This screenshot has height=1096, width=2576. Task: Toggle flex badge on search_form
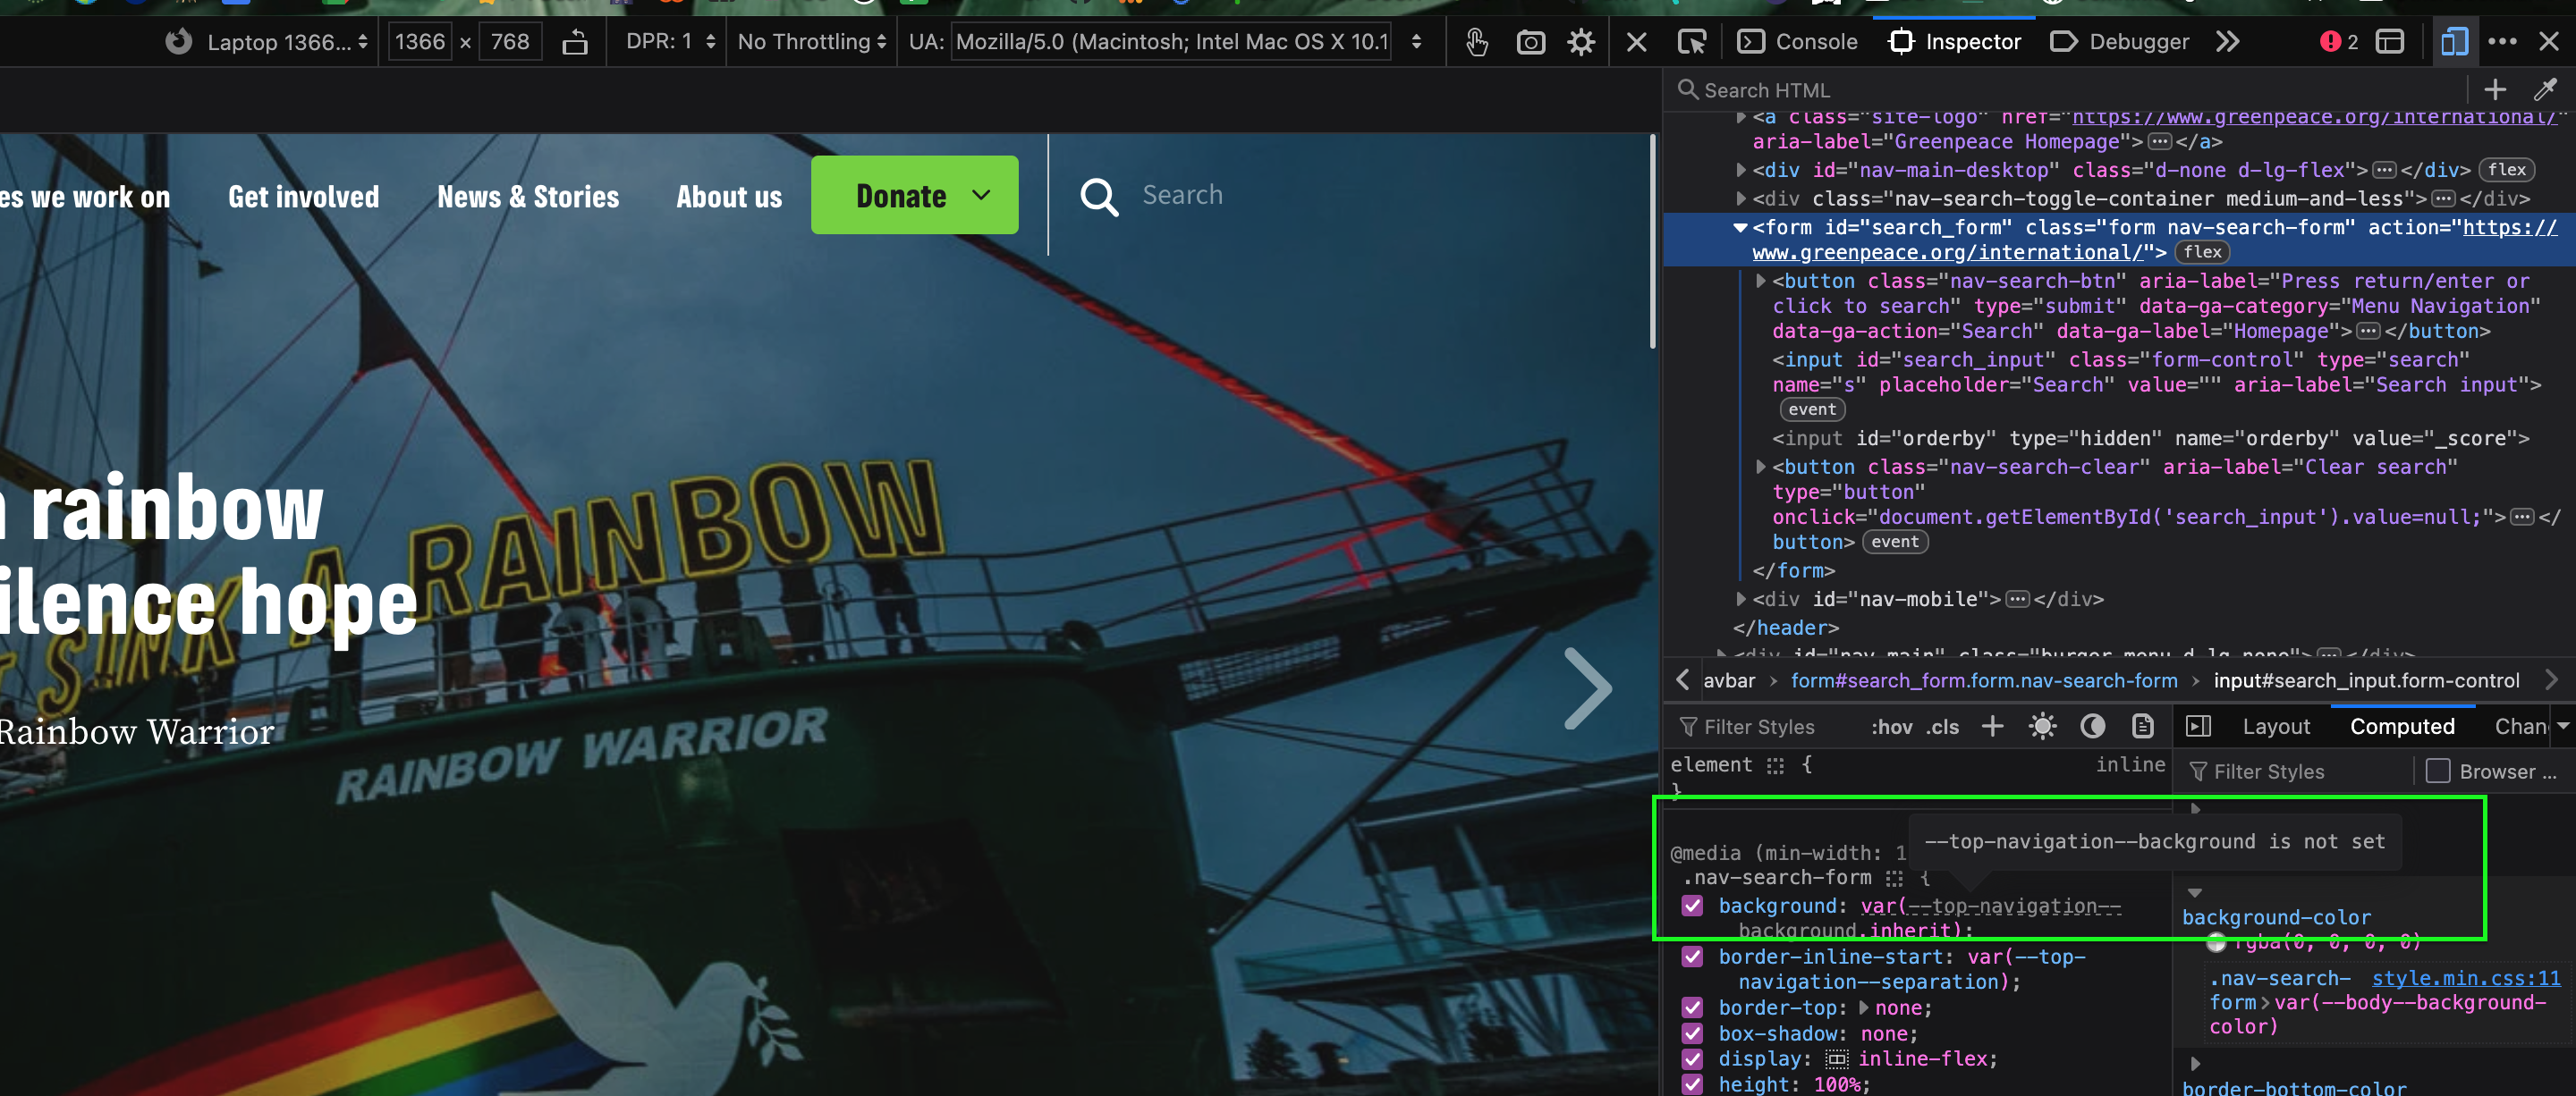(x=2203, y=252)
